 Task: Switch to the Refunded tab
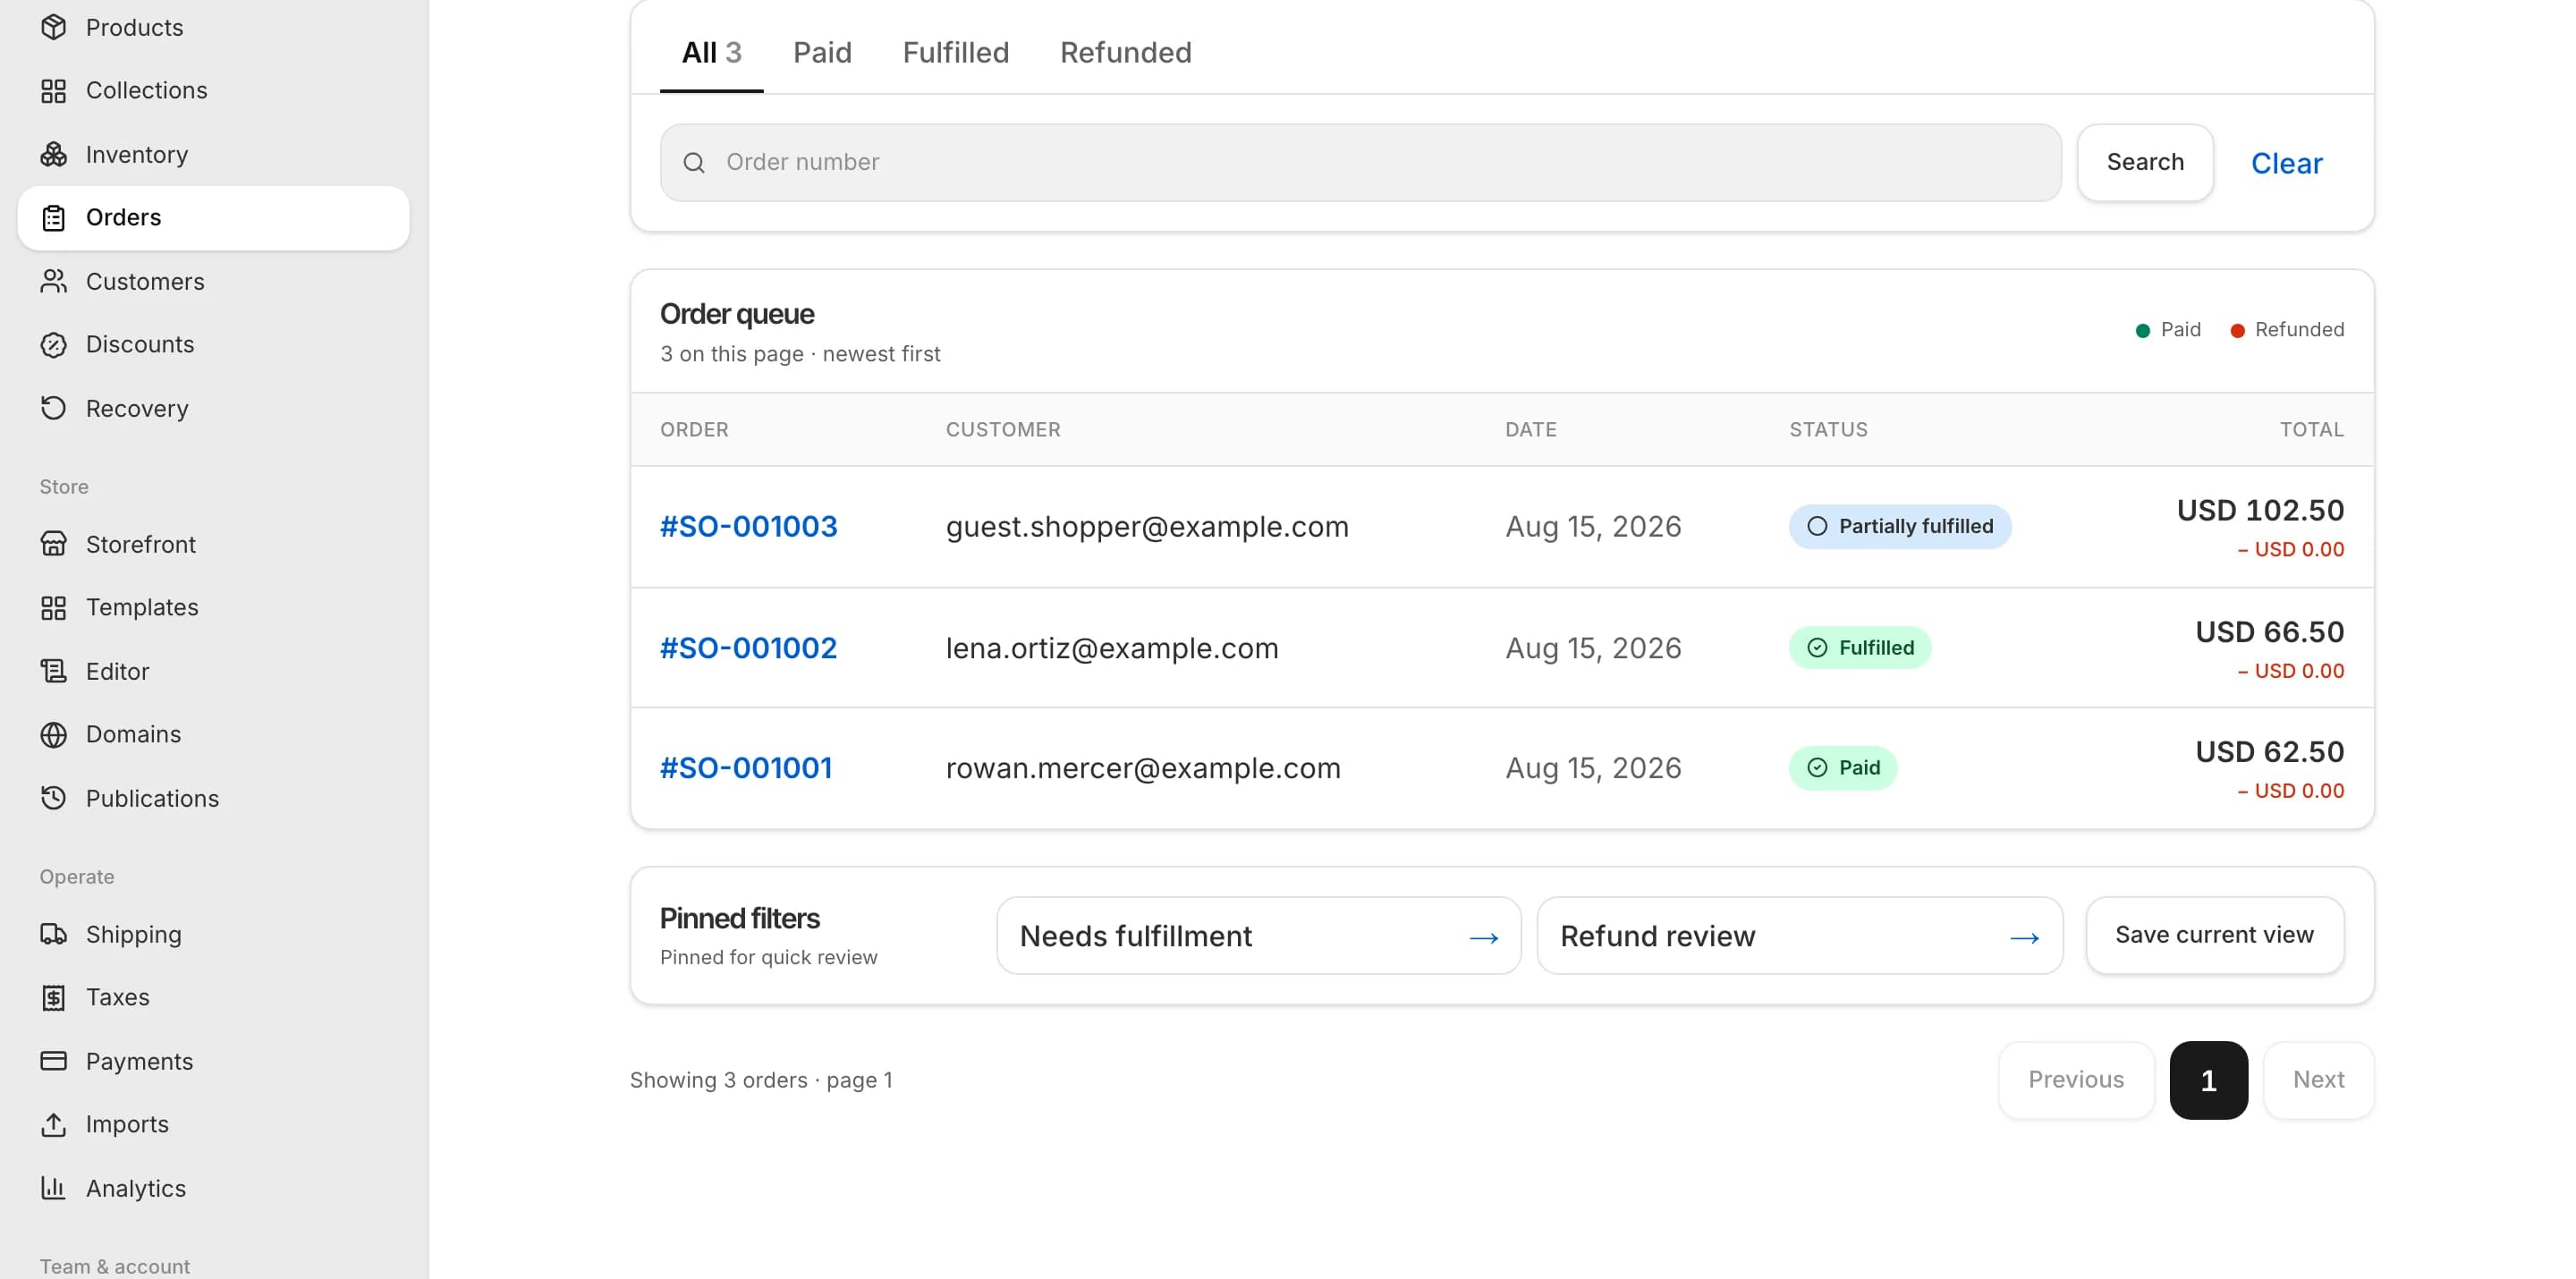coord(1125,52)
